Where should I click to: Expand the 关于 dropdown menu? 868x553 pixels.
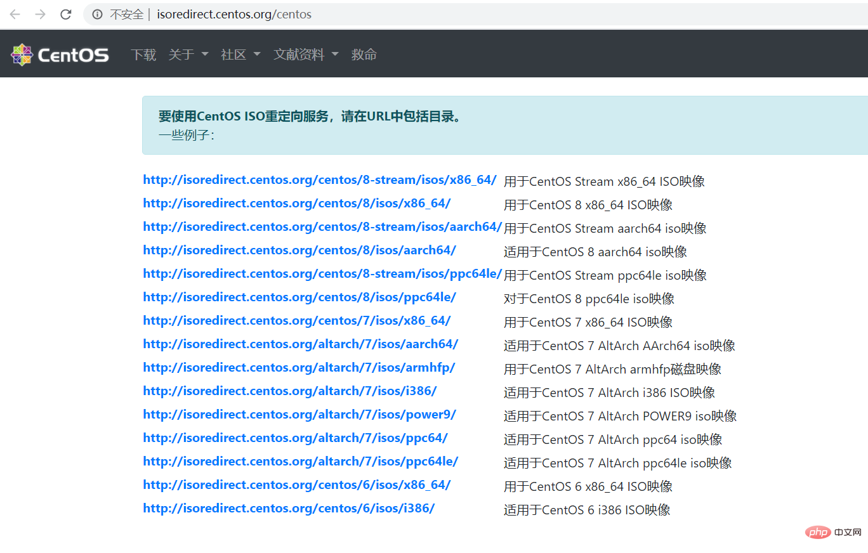[188, 55]
